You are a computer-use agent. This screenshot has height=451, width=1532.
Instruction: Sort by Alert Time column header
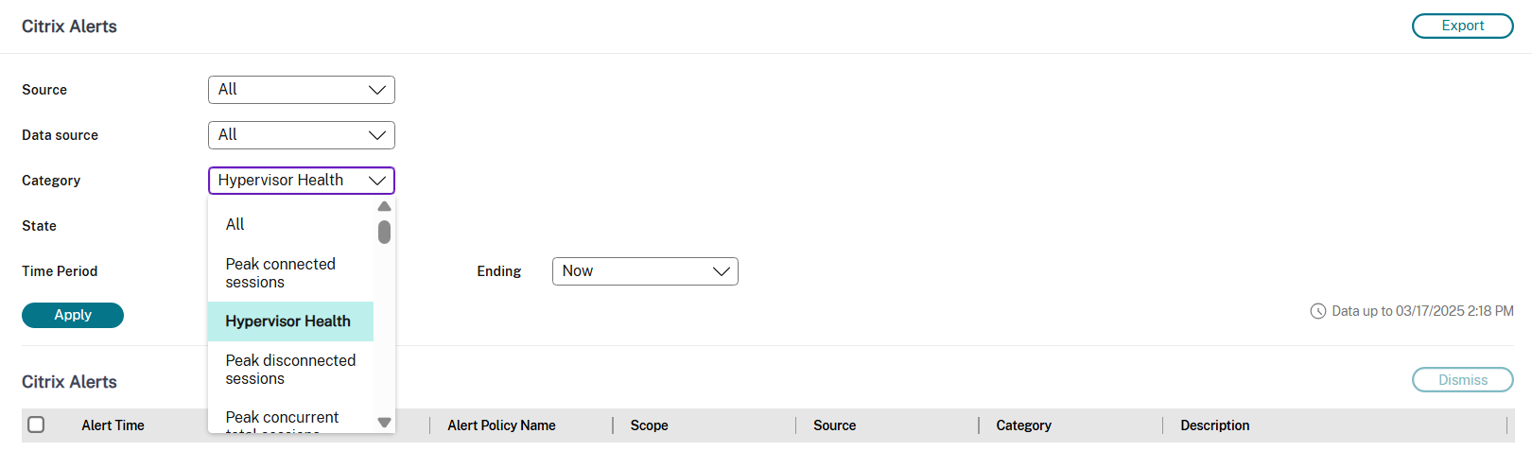coord(113,425)
